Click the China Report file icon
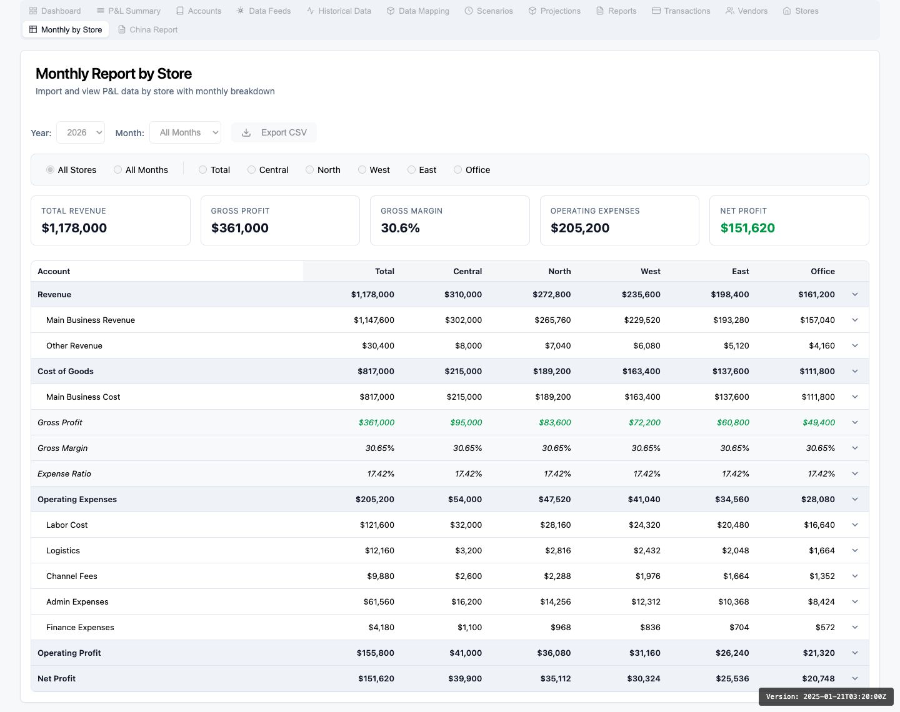Screen dimensions: 900x712 122,29
